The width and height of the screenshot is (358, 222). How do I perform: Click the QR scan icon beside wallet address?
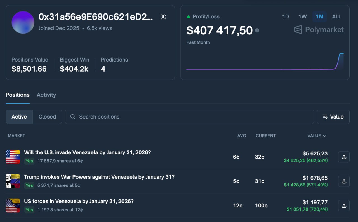163,17
